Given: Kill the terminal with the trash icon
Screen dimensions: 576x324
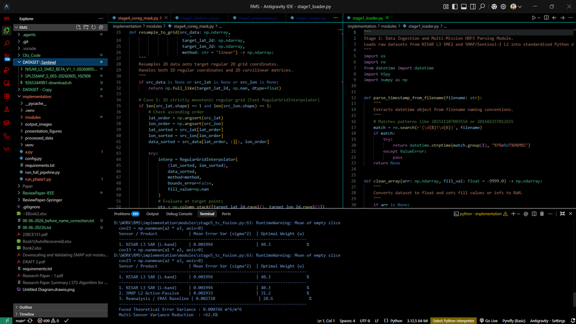Looking at the screenshot, I should [542, 214].
